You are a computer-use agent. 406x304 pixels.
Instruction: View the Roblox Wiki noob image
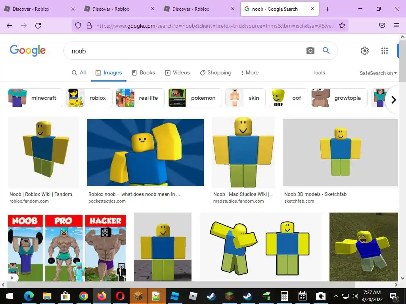coord(44,152)
